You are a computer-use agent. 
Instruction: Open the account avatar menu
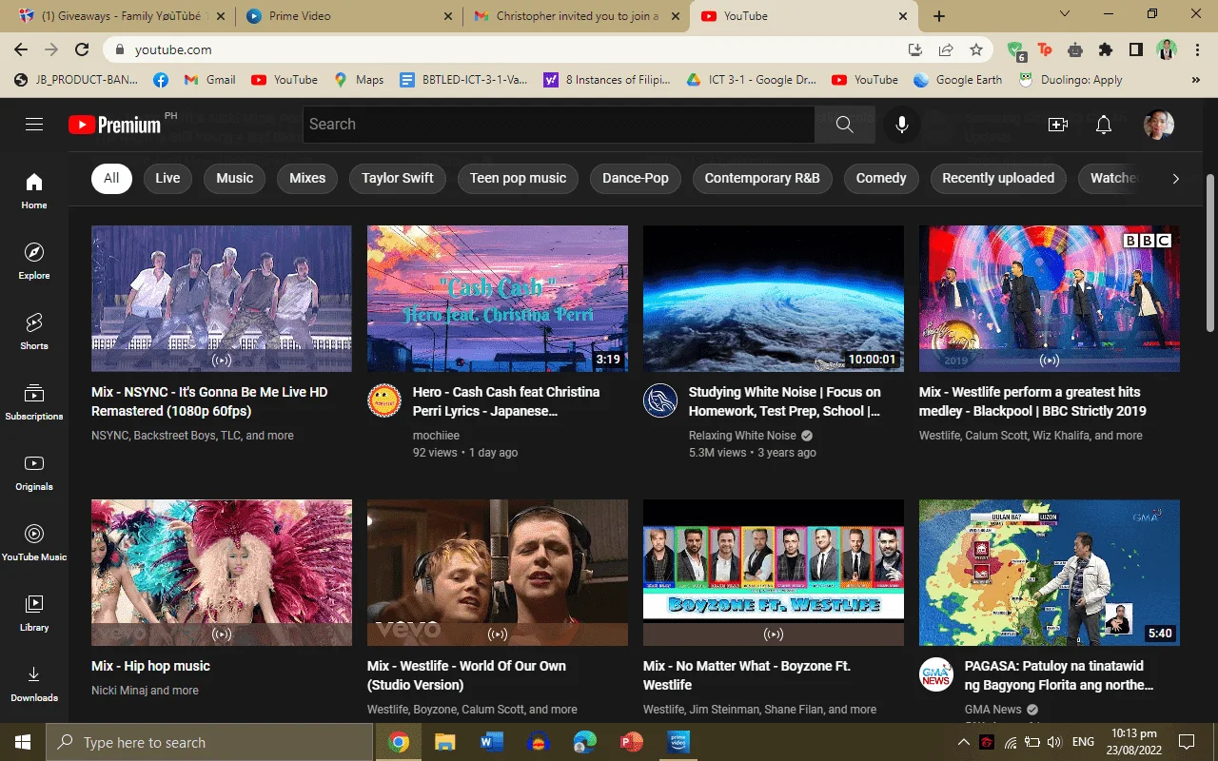[x=1159, y=125]
